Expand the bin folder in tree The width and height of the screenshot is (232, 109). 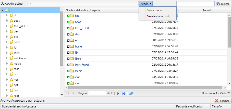point(7,15)
